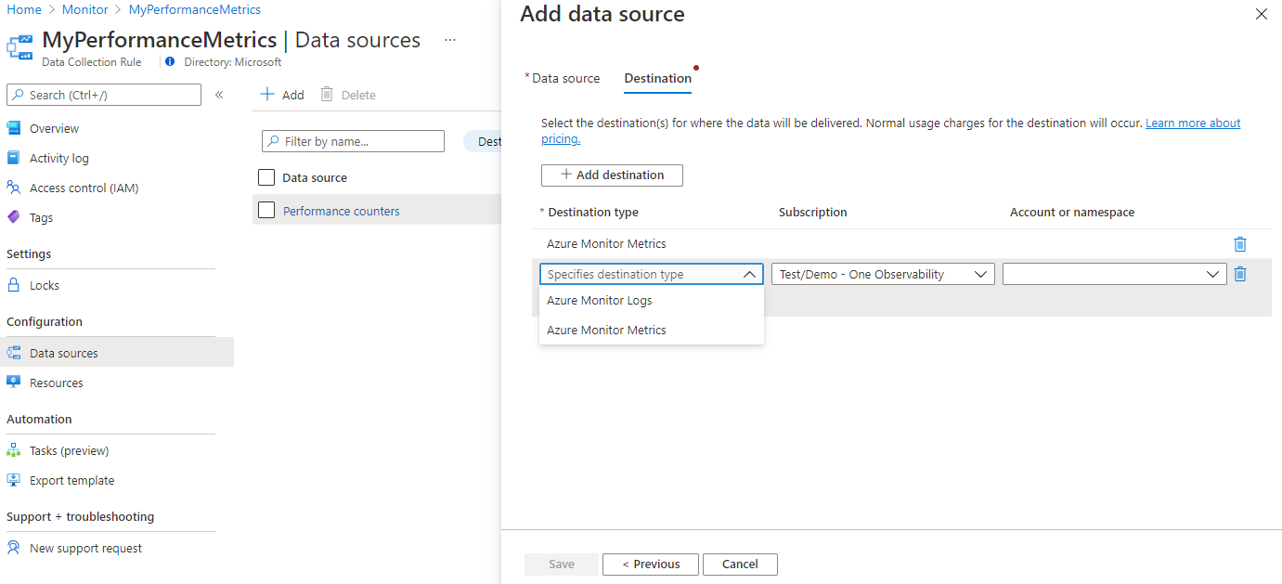1282x584 pixels.
Task: Click the Account or namespace column header
Action: point(1072,212)
